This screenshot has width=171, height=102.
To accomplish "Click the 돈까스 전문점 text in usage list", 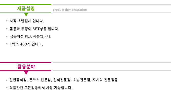I will click(x=40, y=80).
